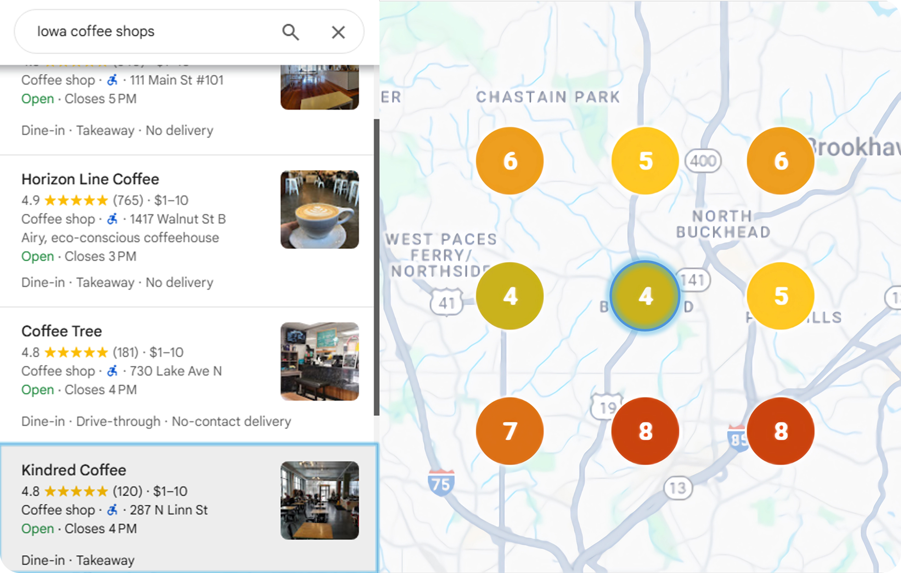Screen dimensions: 901x573
Task: Open the Coffee Tree listing title
Action: click(x=62, y=331)
